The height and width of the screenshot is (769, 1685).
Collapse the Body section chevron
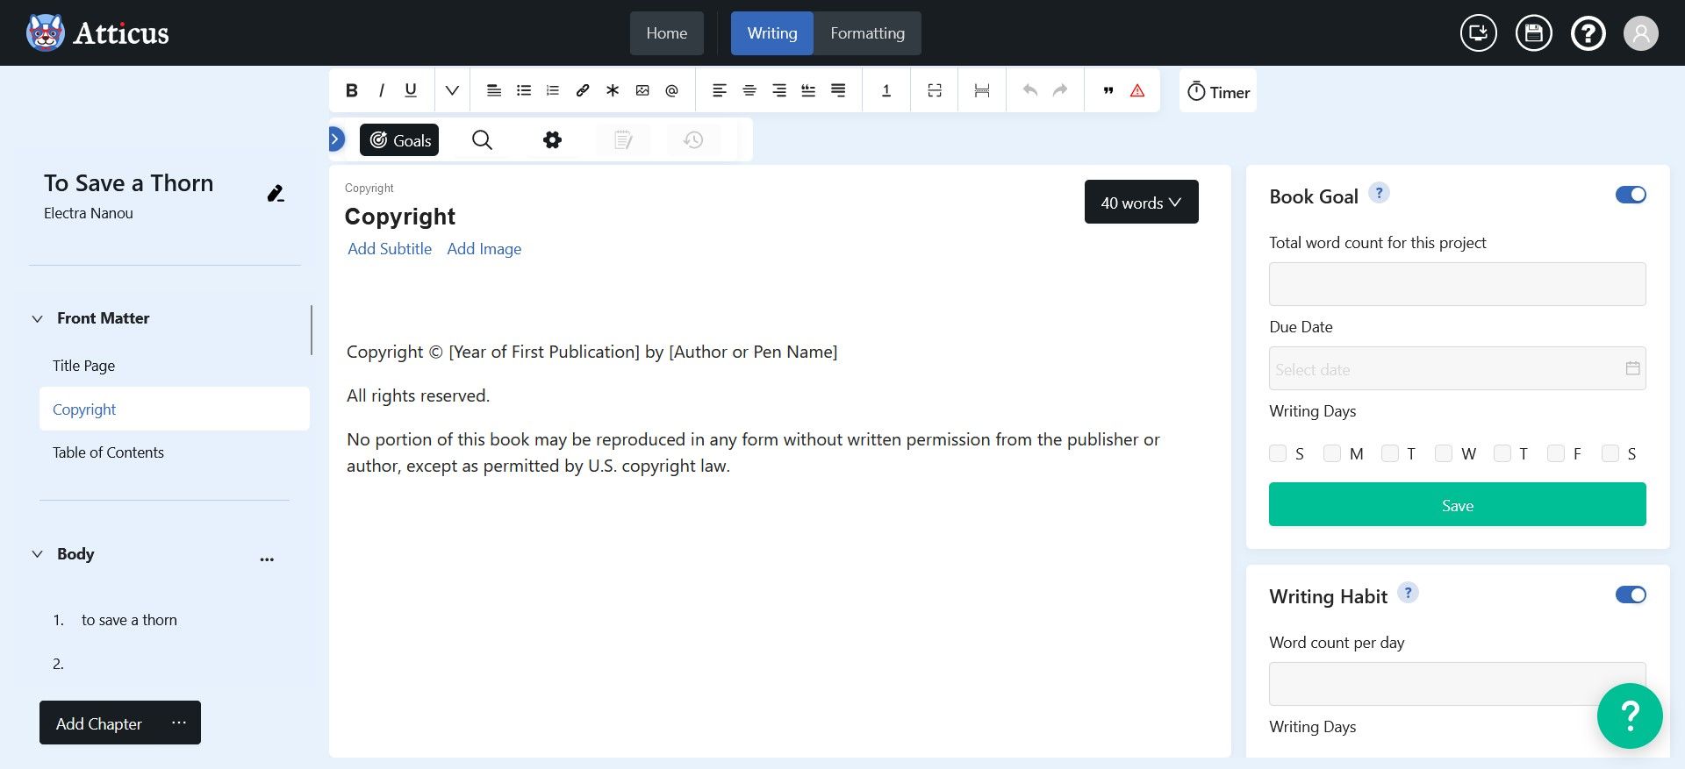(38, 554)
